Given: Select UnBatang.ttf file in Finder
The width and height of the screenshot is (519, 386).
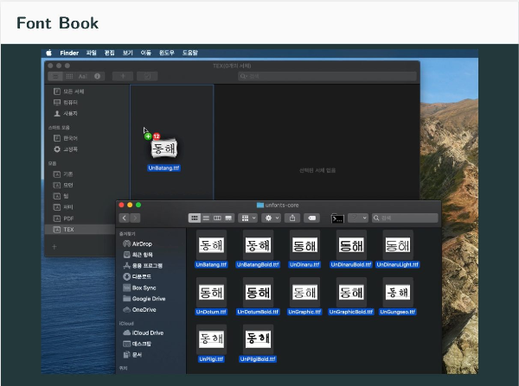Looking at the screenshot, I should [211, 250].
